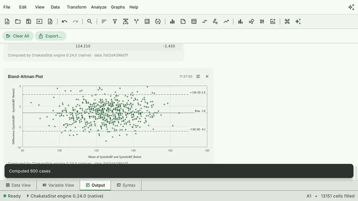Open the Help menu
The image size is (358, 201).
point(134,7)
